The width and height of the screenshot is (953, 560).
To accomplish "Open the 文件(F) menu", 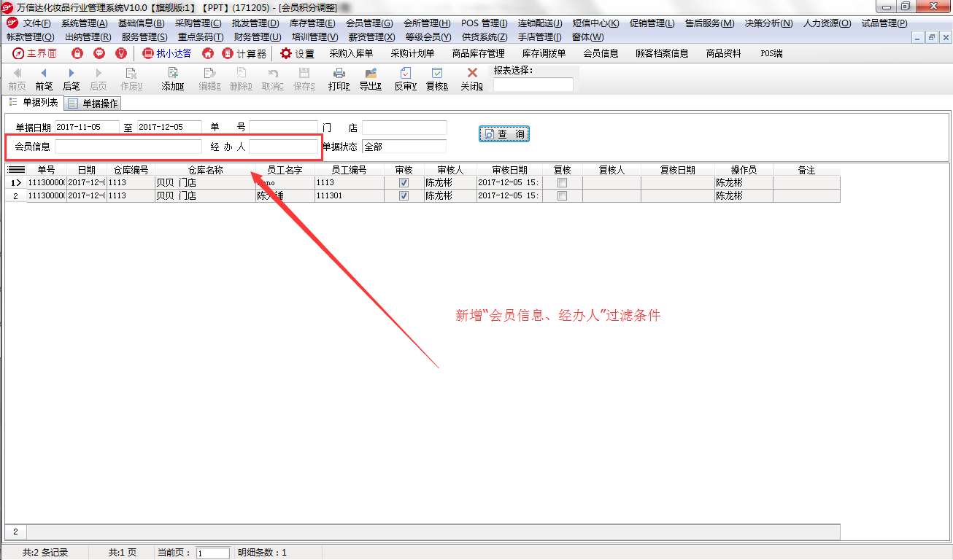I will pyautogui.click(x=36, y=23).
